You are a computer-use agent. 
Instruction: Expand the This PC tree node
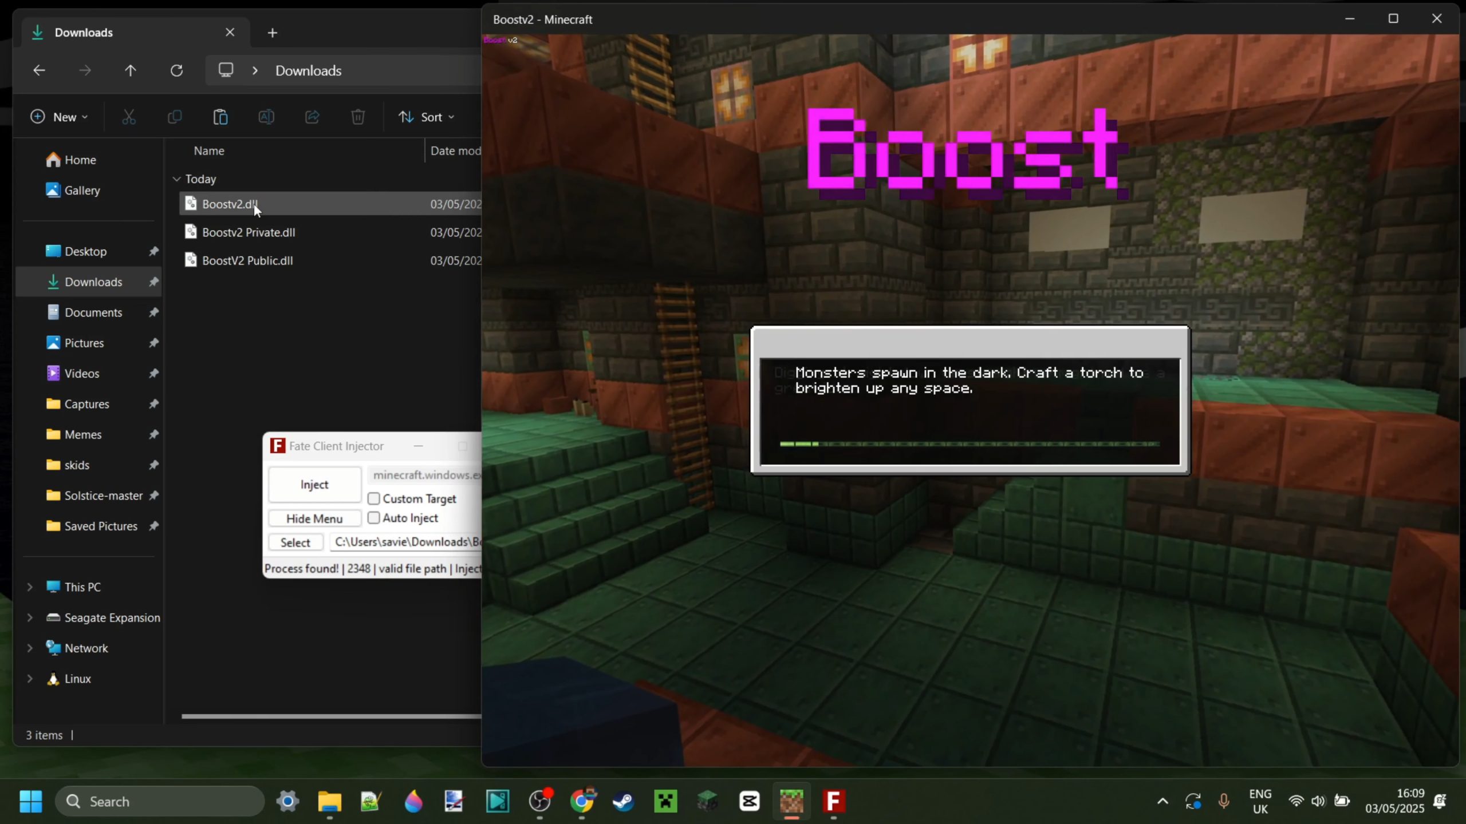click(30, 587)
